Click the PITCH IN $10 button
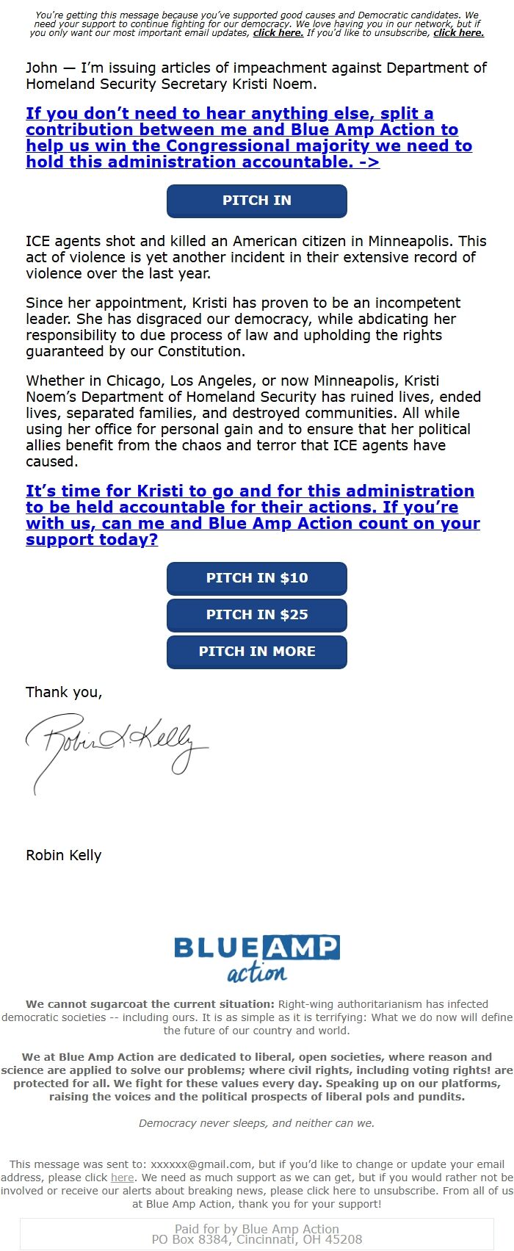This screenshot has width=514, height=1251. click(256, 578)
